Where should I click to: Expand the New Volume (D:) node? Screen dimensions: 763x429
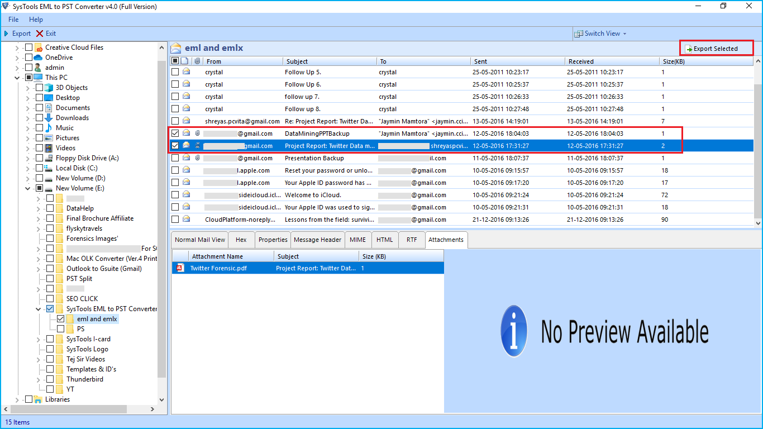(x=28, y=178)
